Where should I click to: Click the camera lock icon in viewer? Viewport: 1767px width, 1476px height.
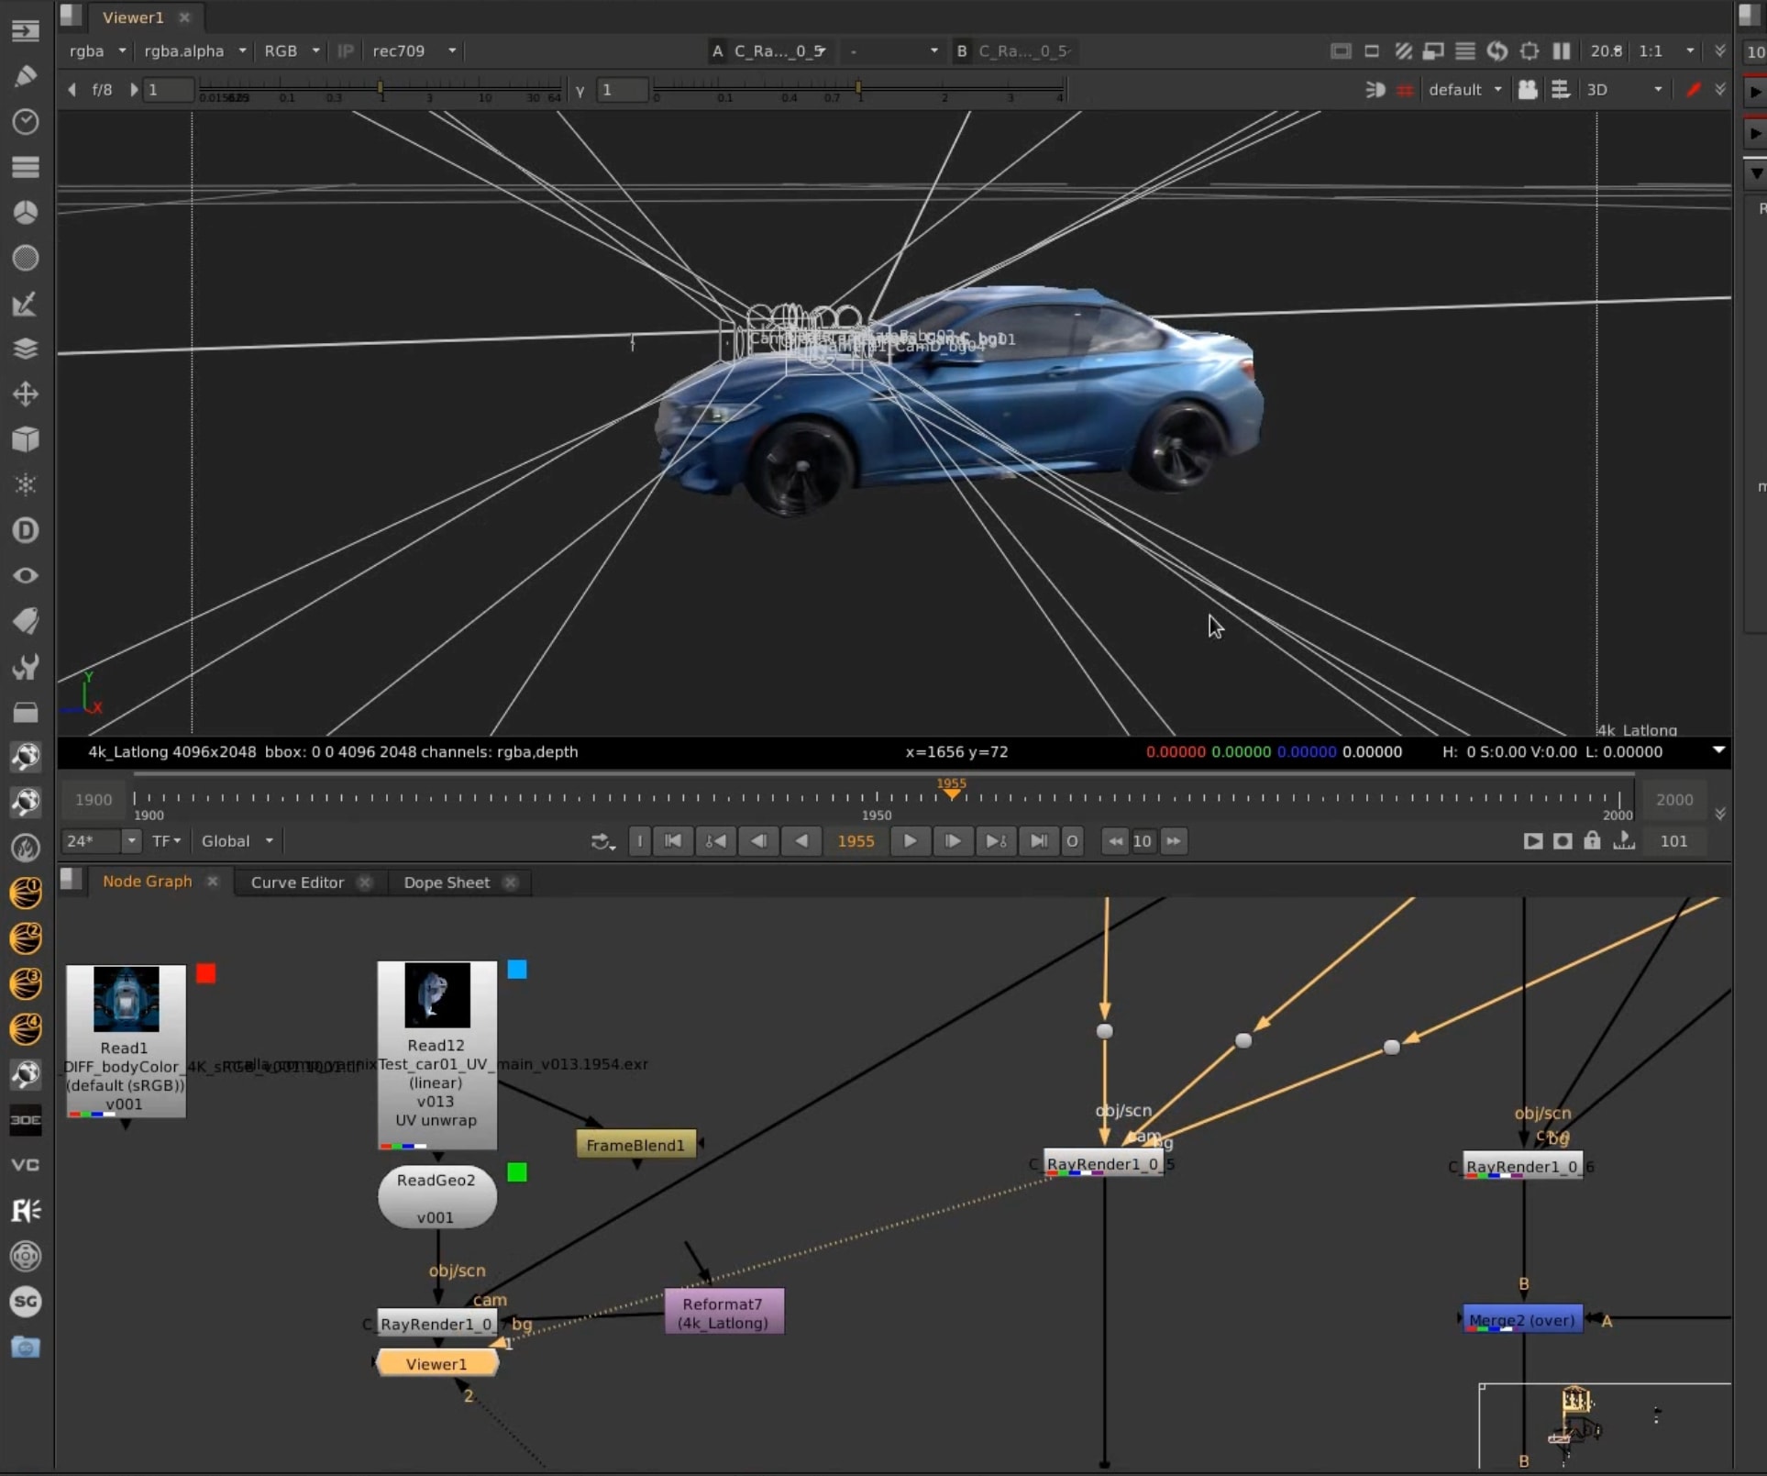[x=1527, y=90]
